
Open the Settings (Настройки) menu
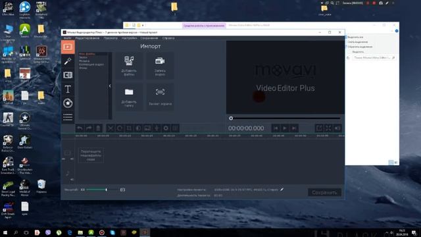click(129, 38)
